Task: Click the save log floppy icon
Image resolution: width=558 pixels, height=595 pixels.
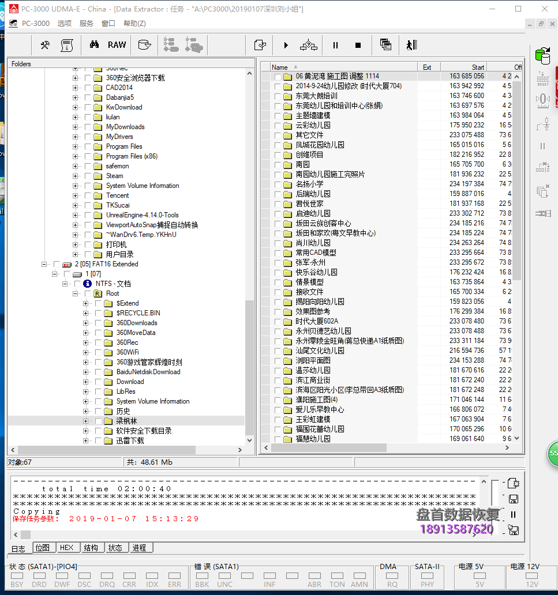Action: tap(514, 499)
